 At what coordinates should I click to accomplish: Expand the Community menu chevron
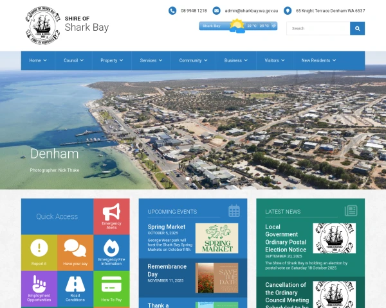click(206, 60)
